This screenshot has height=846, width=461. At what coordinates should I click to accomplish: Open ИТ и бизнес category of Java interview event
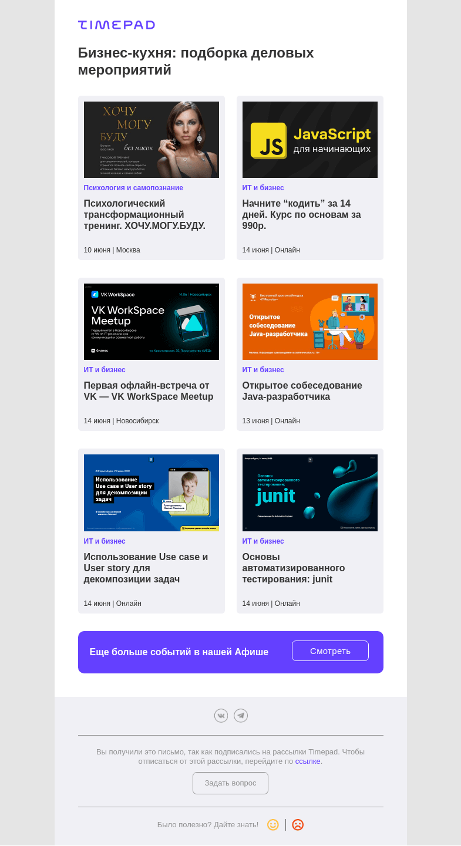pyautogui.click(x=263, y=370)
